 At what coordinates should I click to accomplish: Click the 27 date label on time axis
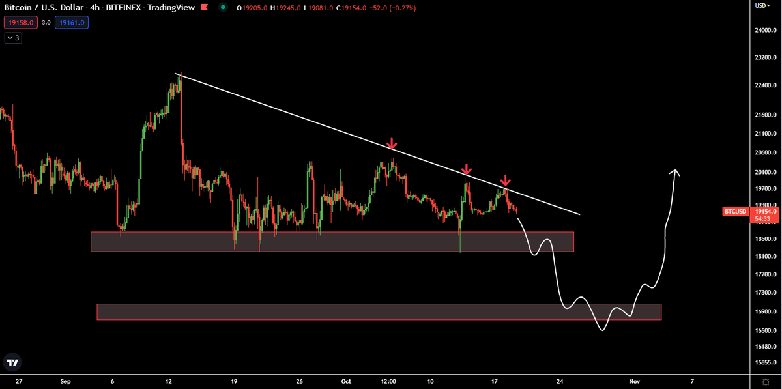pos(19,381)
